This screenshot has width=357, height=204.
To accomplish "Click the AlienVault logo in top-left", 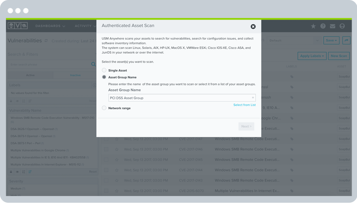I will tap(17, 26).
